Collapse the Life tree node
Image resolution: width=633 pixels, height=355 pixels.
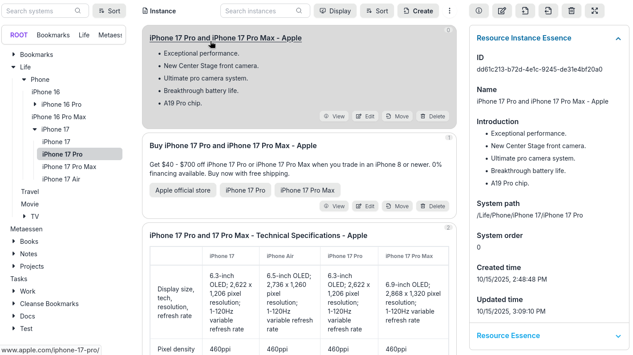(13, 67)
